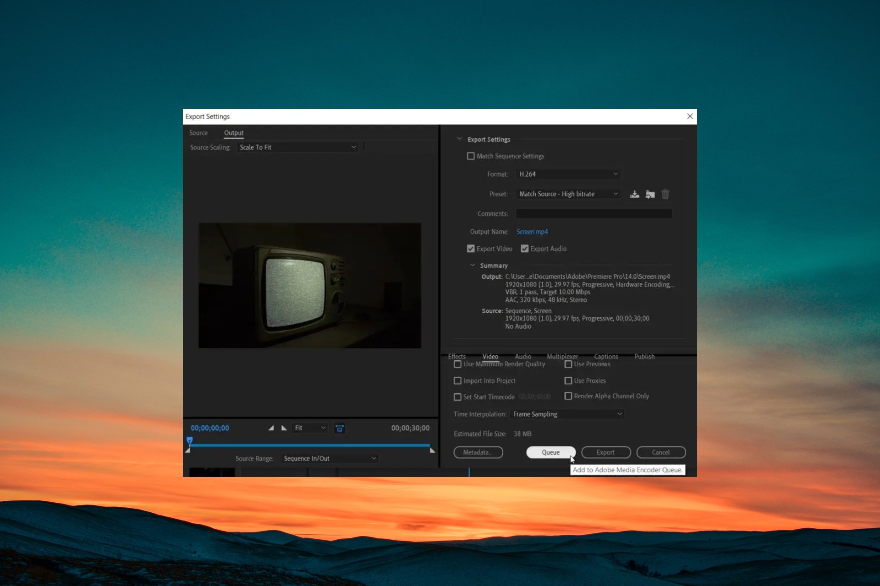Viewport: 880px width, 586px height.
Task: Close the Export Settings dialog
Action: pyautogui.click(x=690, y=116)
